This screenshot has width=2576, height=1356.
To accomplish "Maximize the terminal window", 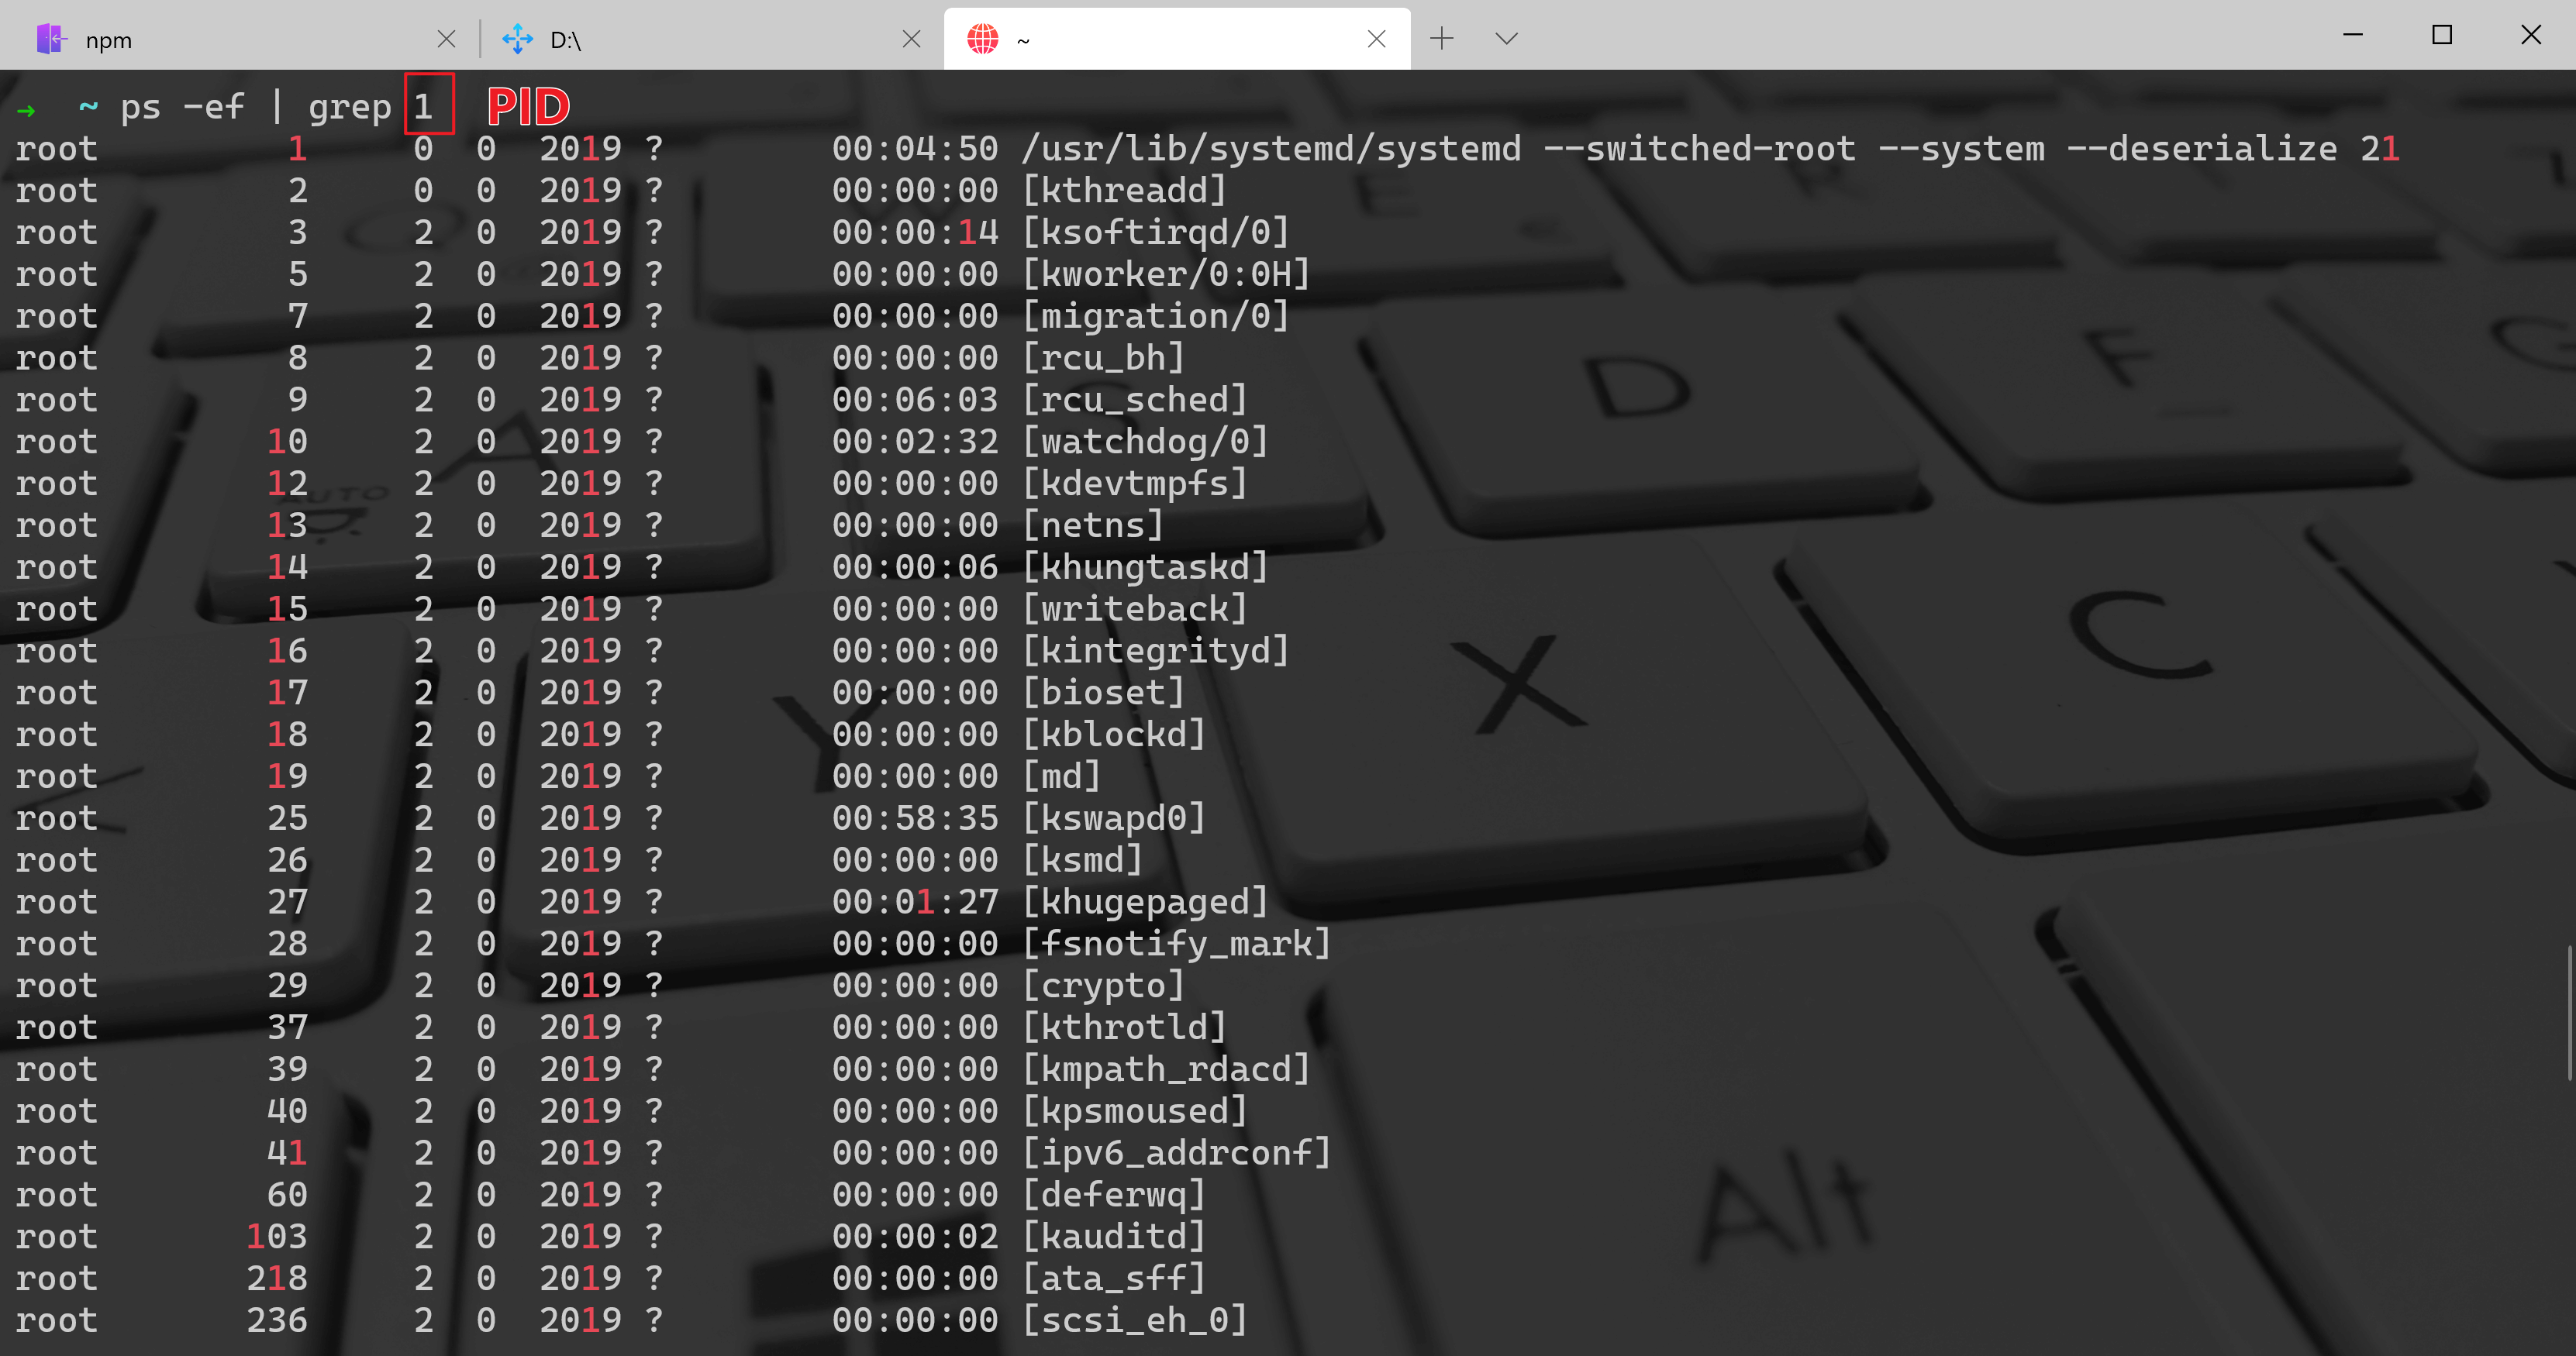I will point(2441,35).
